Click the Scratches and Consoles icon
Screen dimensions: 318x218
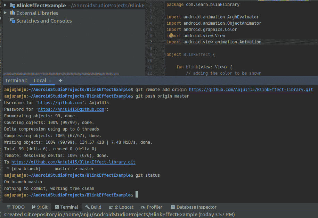13,21
